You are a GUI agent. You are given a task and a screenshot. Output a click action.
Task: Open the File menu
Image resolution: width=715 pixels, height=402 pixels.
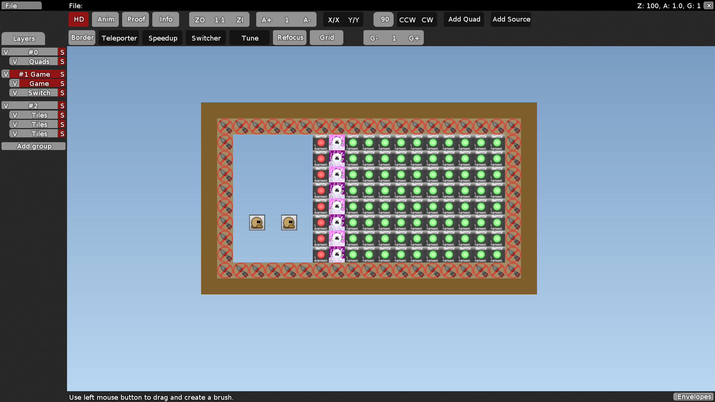click(21, 5)
